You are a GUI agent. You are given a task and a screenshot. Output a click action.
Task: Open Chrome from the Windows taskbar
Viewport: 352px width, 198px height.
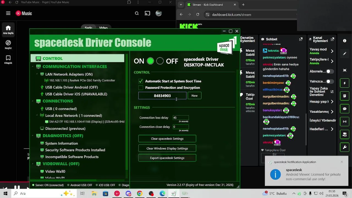140,194
